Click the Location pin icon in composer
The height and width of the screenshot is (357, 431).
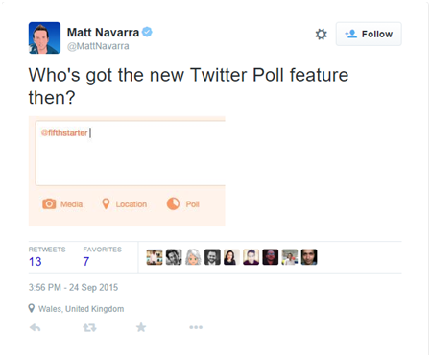[x=106, y=203]
